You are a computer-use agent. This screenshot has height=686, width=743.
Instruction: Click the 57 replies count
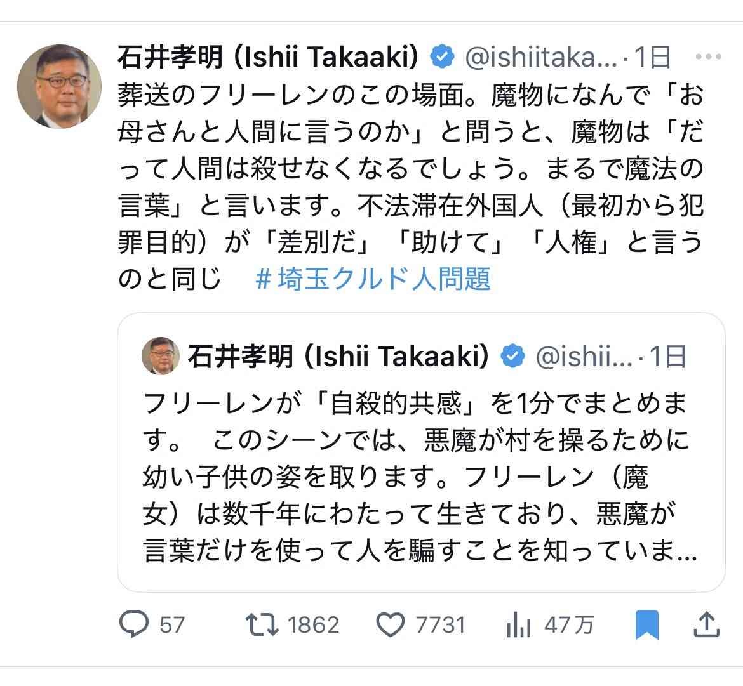point(171,625)
